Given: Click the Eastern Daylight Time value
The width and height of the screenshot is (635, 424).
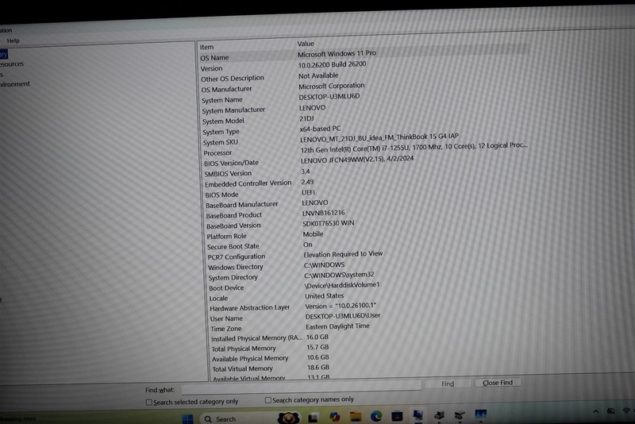Looking at the screenshot, I should click(x=337, y=326).
